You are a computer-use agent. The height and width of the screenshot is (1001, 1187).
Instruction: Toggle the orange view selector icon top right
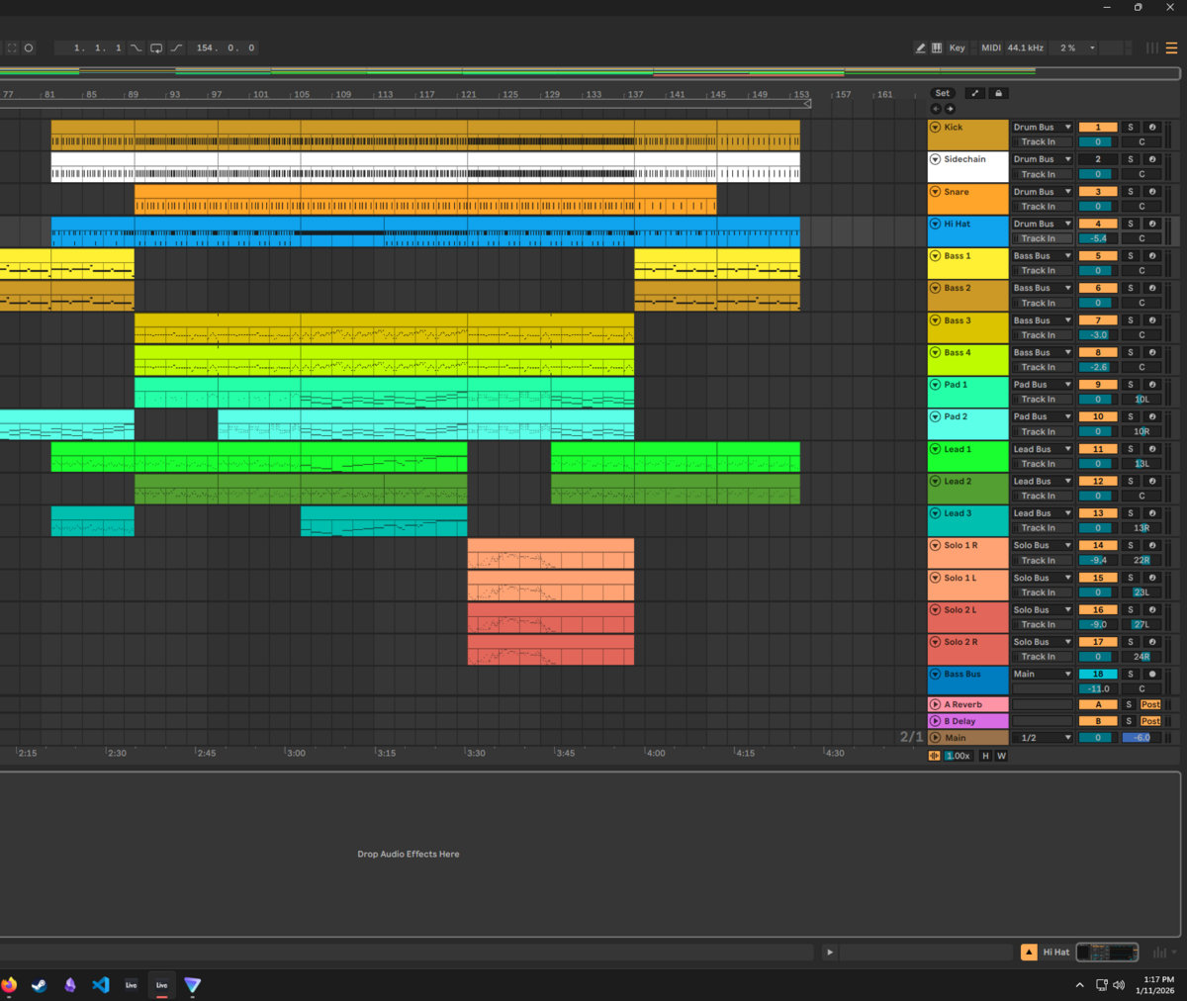coord(1172,47)
